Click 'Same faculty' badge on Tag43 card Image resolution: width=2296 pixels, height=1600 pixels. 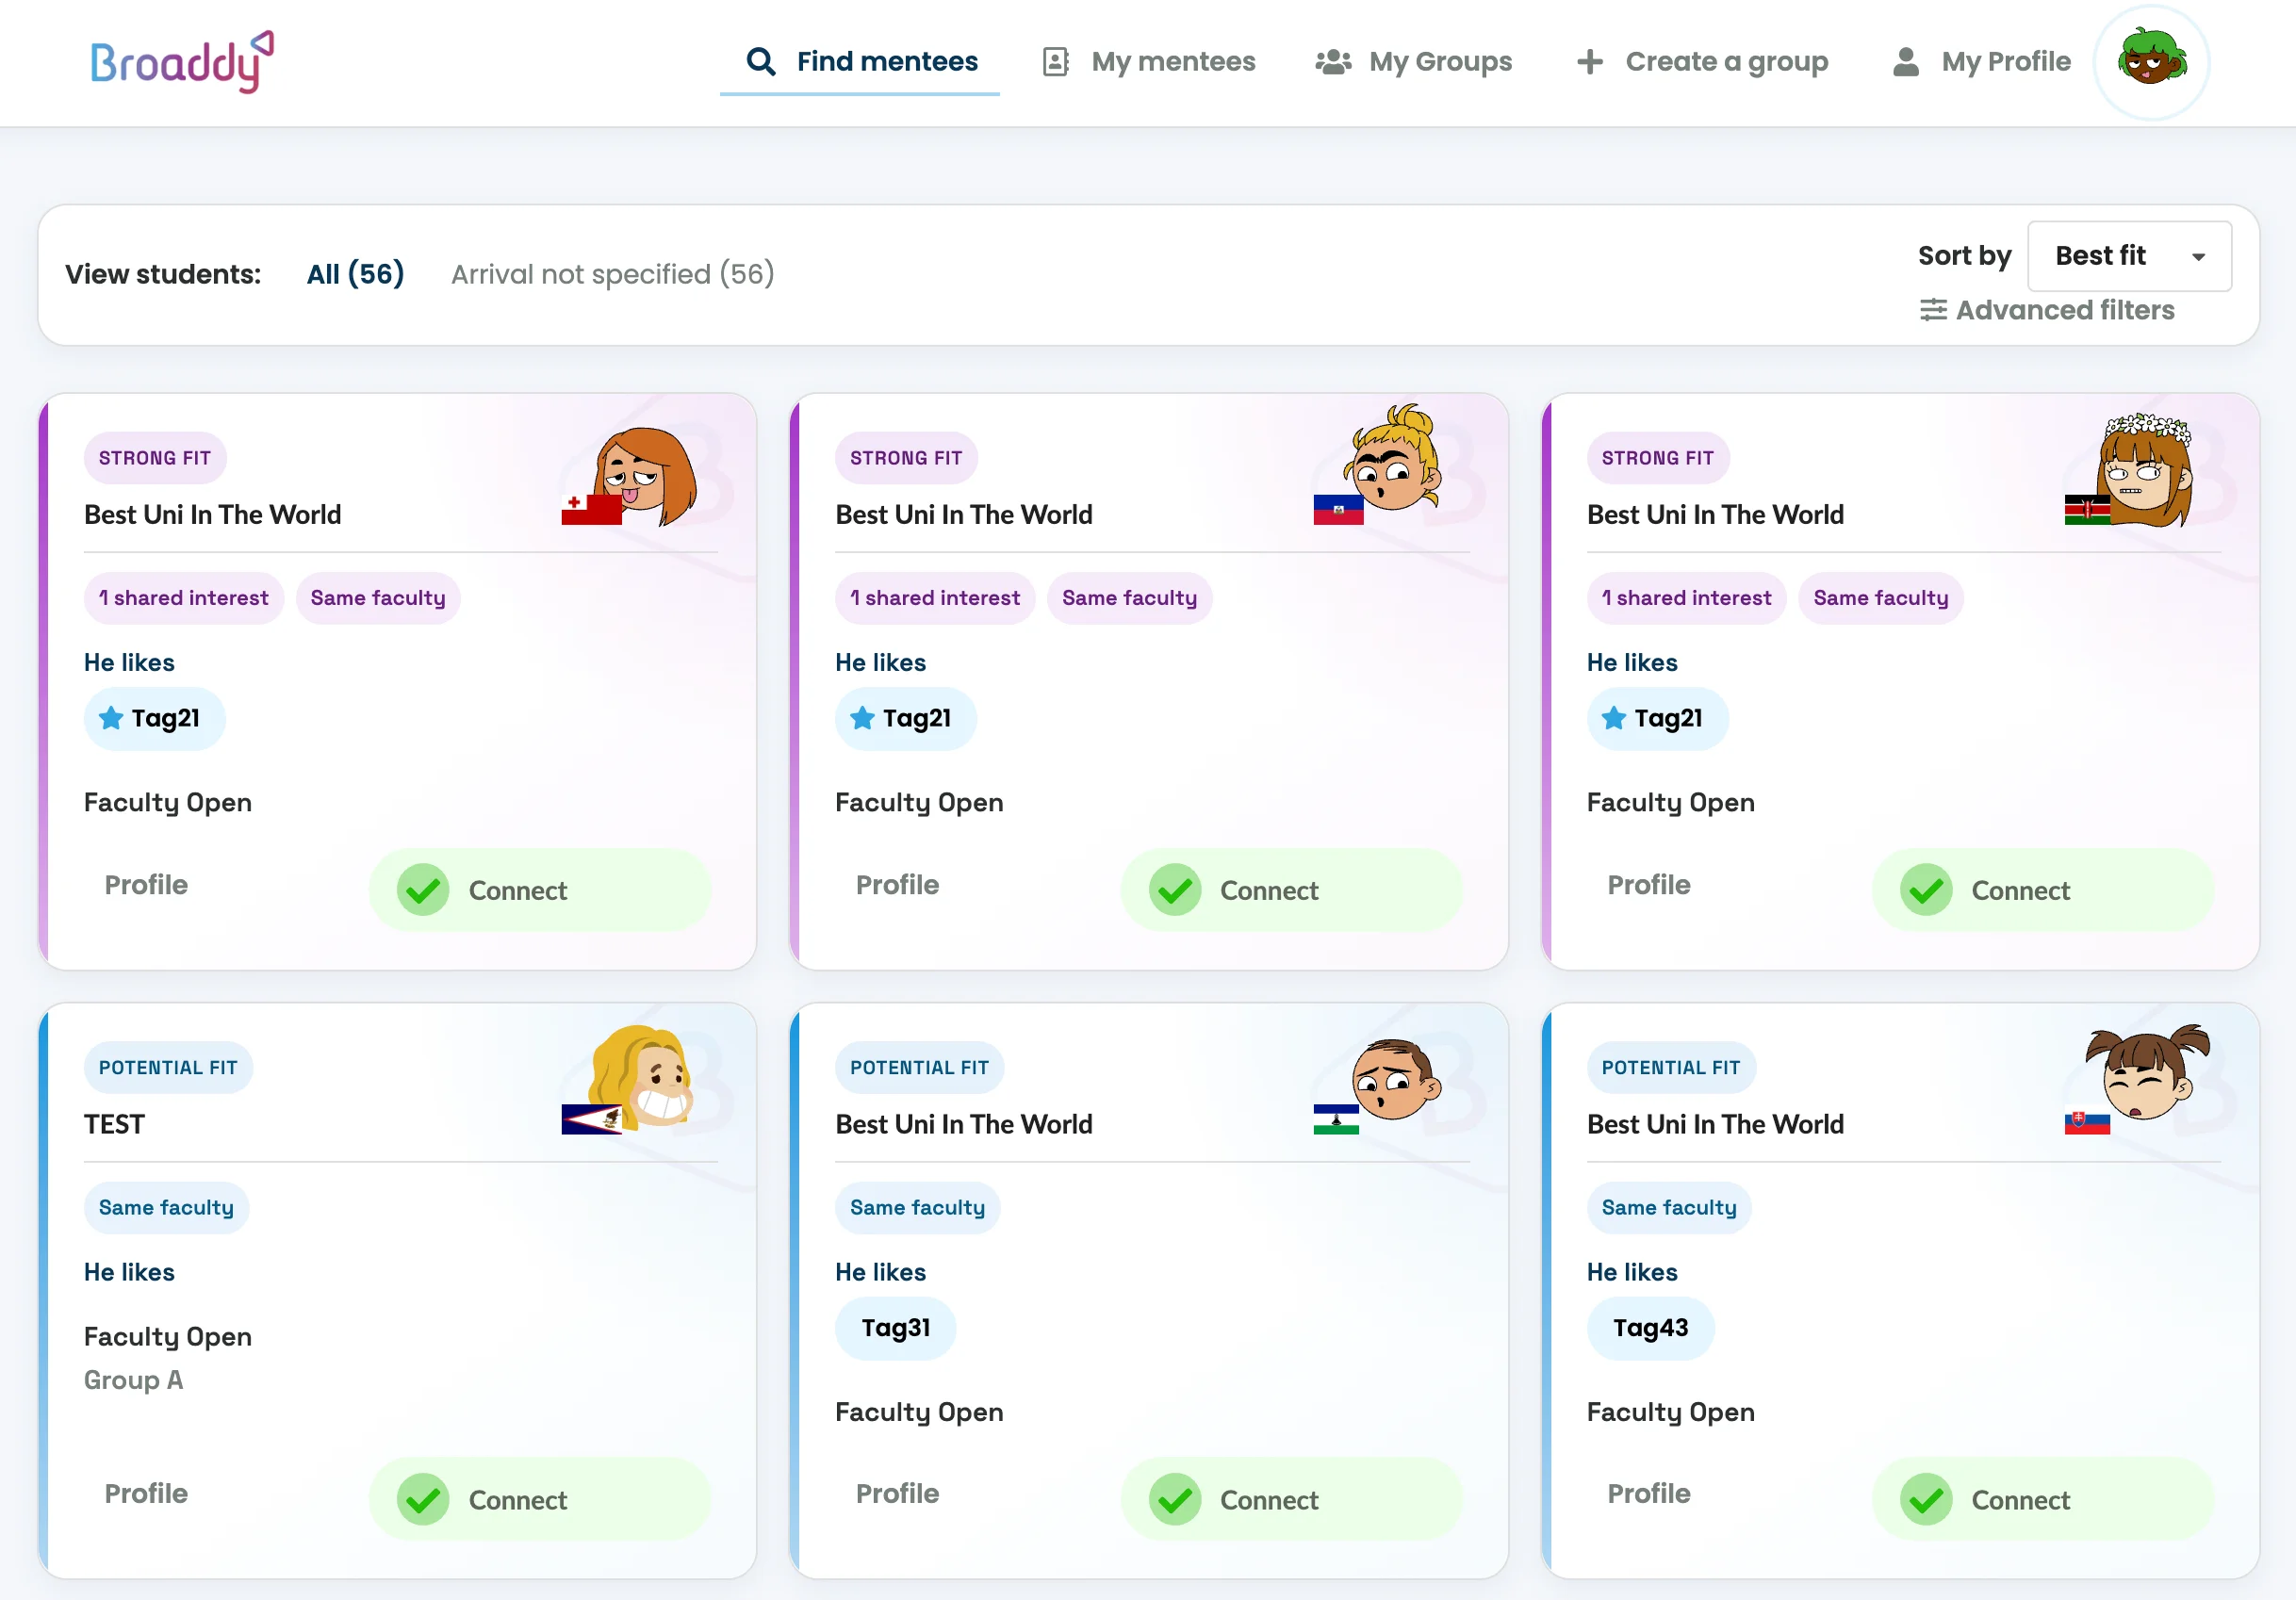[x=1669, y=1207]
